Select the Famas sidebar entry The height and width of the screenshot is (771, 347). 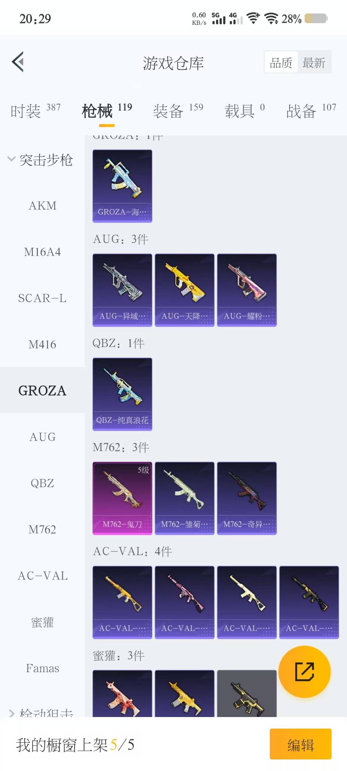click(x=42, y=668)
